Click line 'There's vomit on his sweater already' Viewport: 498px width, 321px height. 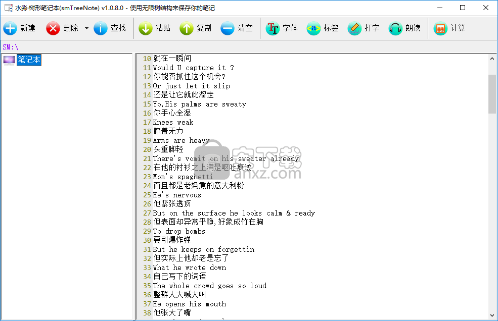click(226, 158)
